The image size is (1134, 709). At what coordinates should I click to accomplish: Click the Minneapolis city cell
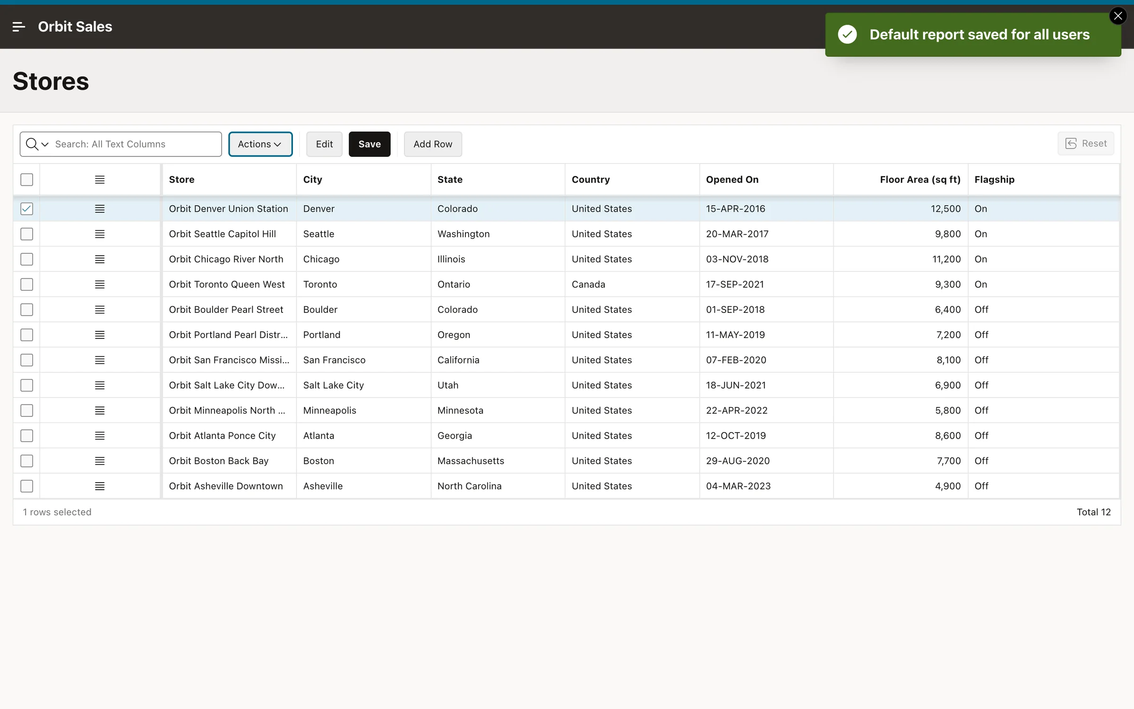pos(363,410)
